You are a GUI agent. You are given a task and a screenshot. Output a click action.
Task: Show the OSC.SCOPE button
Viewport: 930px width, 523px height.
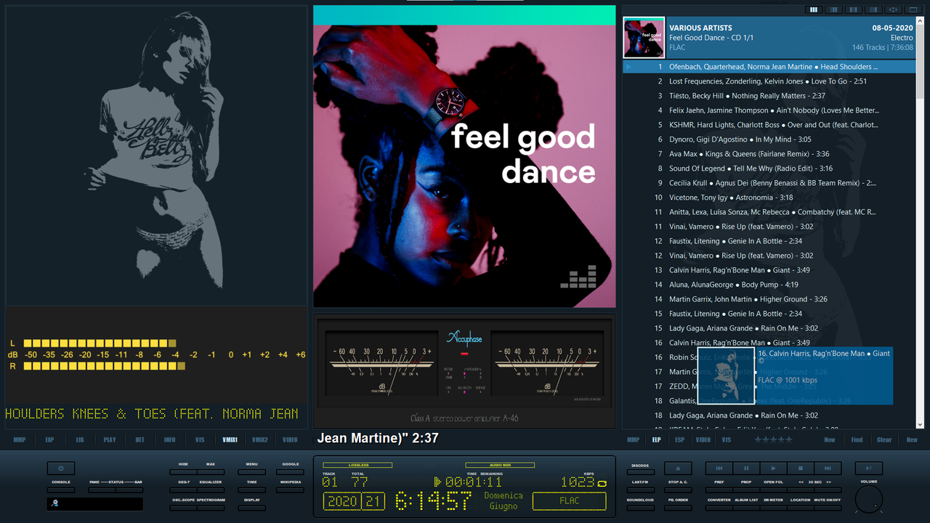pos(183,508)
